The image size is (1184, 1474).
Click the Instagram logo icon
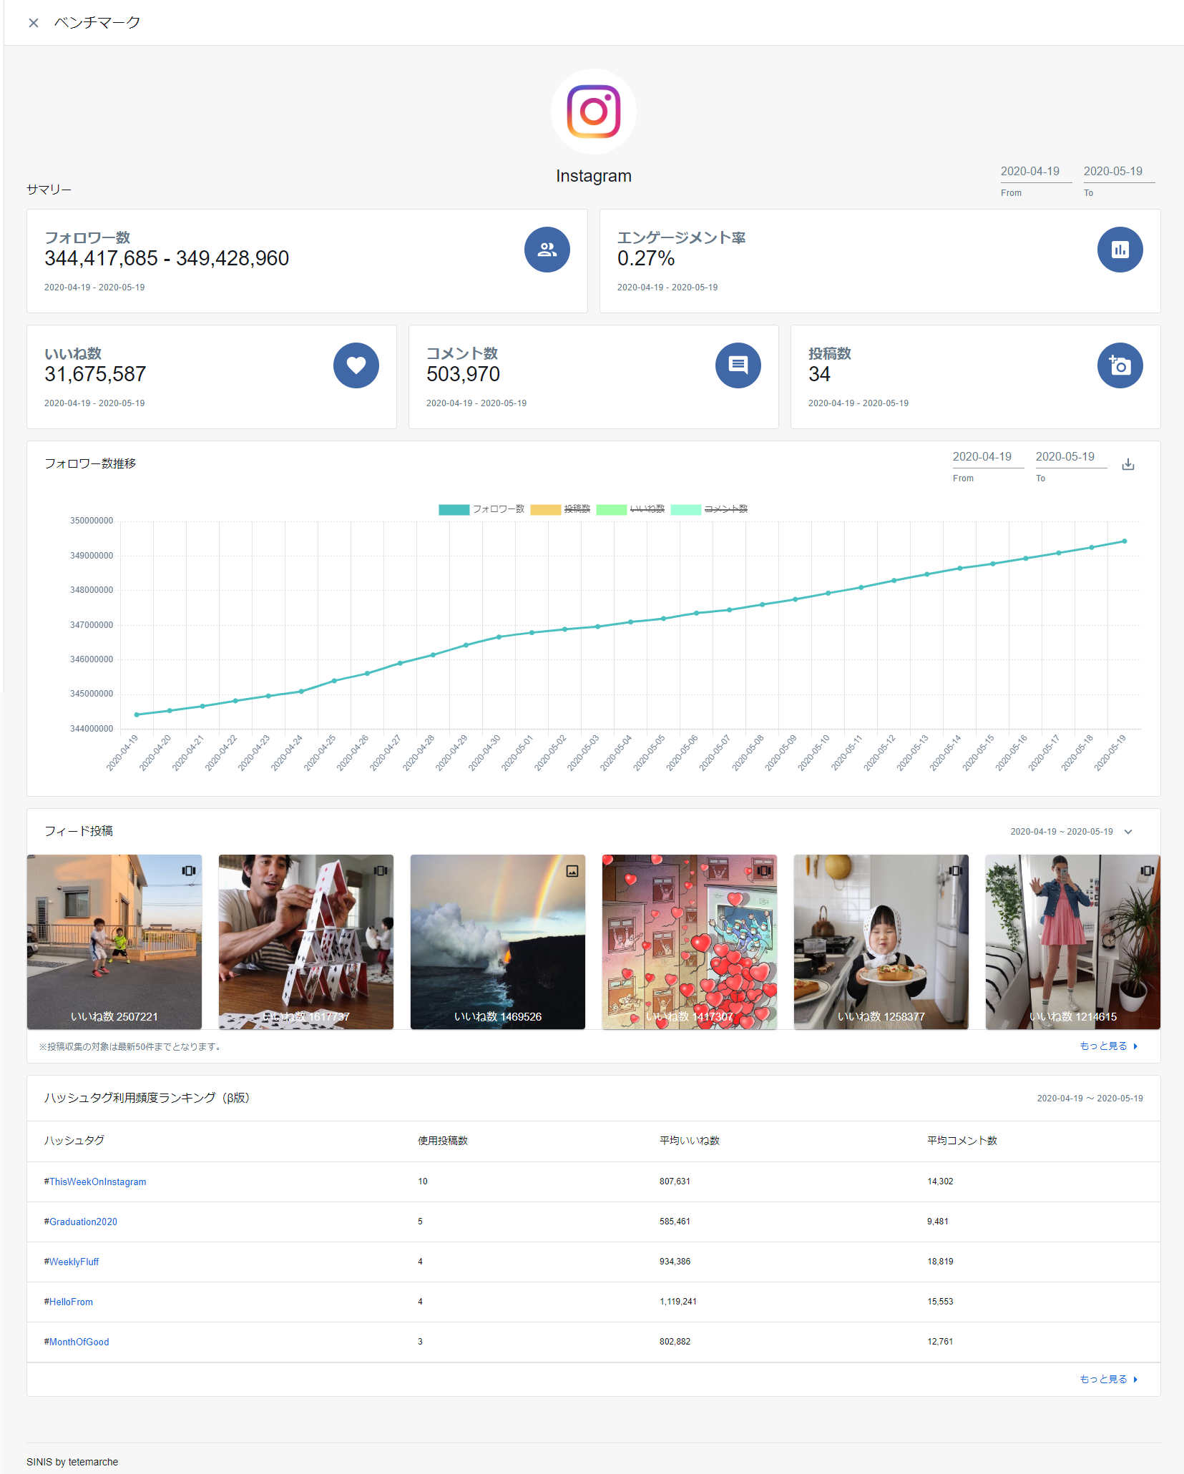(x=593, y=112)
